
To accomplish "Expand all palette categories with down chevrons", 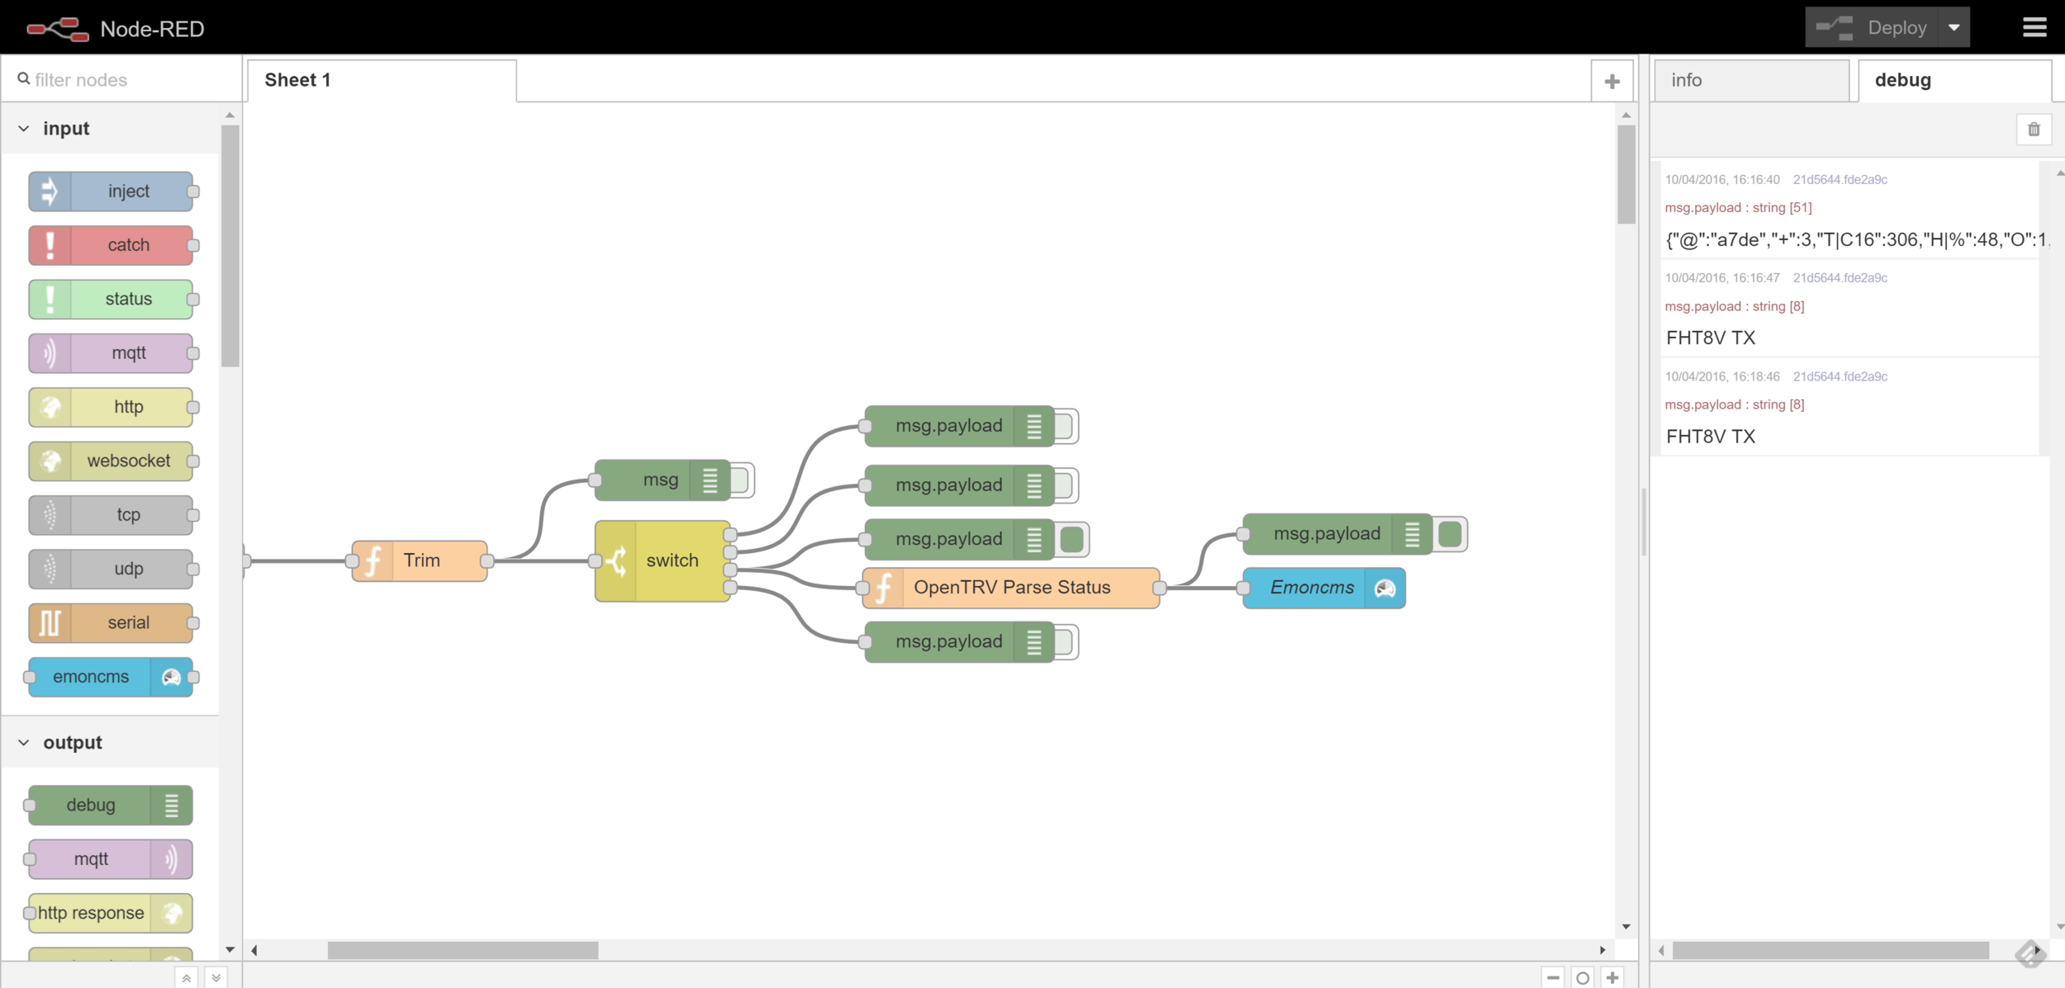I will (x=216, y=978).
